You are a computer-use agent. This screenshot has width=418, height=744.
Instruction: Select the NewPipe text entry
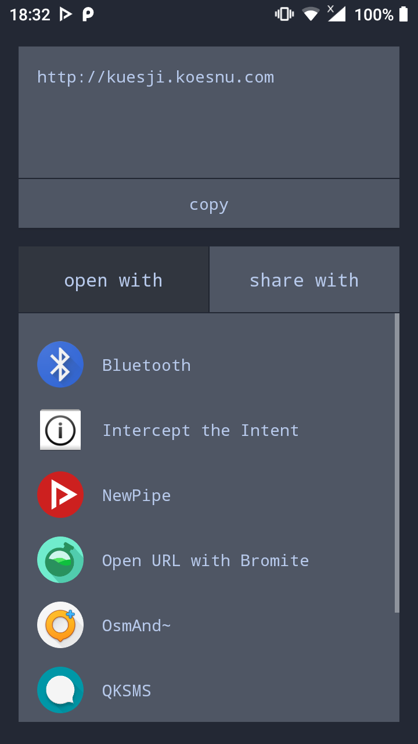[x=136, y=495]
